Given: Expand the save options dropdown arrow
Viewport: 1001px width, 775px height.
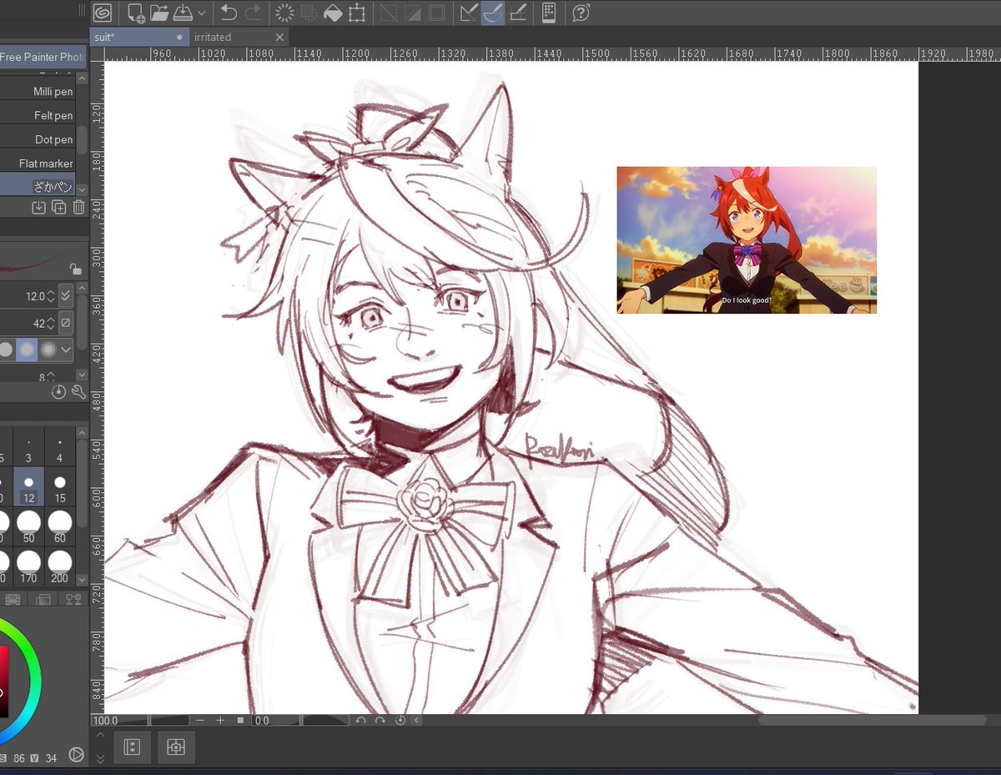Looking at the screenshot, I should [201, 13].
